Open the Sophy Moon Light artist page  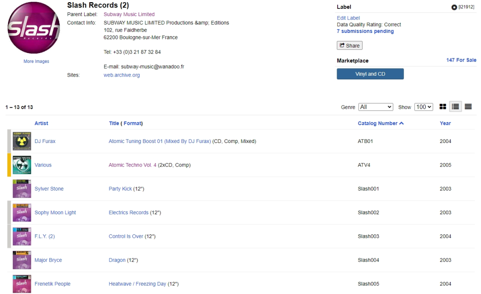(x=55, y=212)
